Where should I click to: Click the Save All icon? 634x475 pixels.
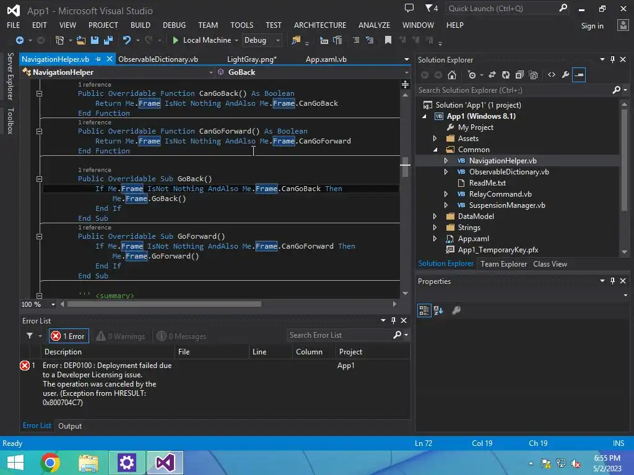point(108,40)
